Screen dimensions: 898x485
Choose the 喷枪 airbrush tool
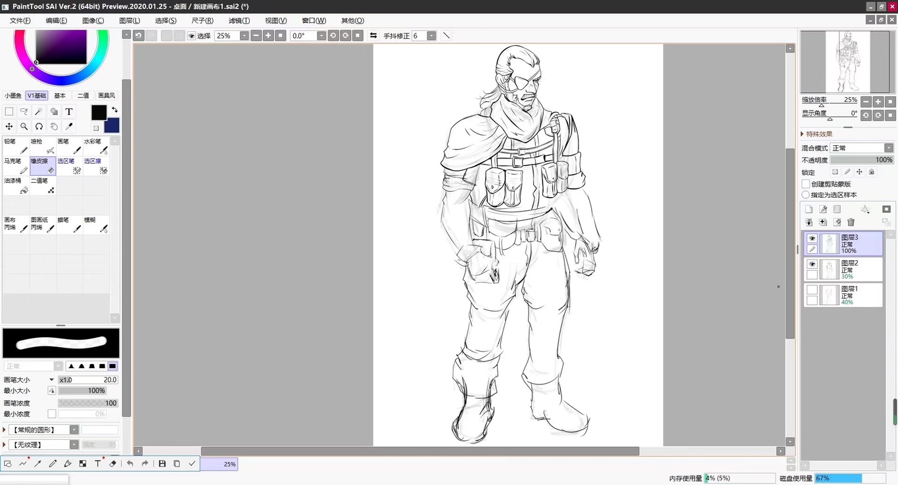[x=43, y=146]
